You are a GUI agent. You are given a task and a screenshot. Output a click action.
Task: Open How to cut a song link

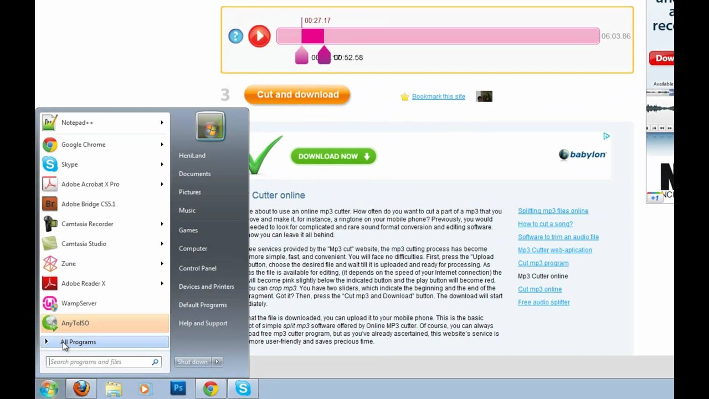(545, 224)
